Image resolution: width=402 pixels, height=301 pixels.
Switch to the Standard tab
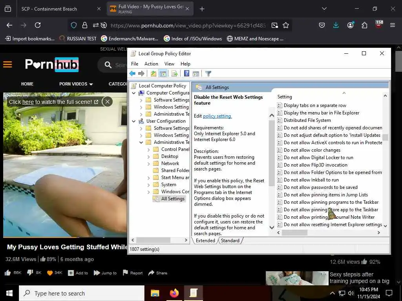pyautogui.click(x=230, y=241)
